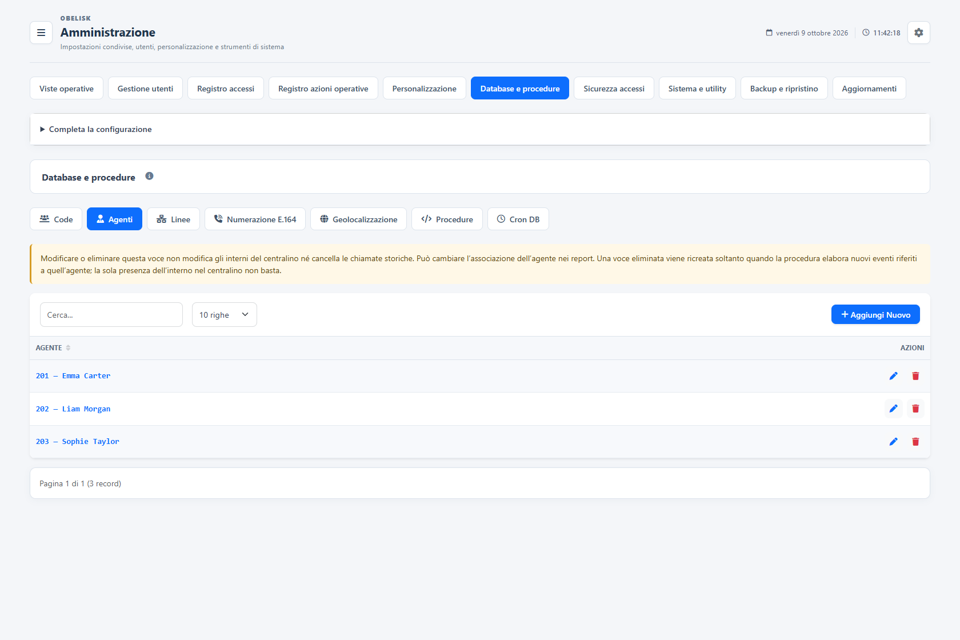
Task: Go to Viste operative tab
Action: (66, 88)
